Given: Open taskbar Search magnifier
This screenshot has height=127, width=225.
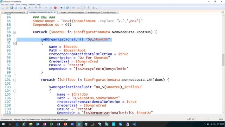Looking at the screenshot, I should [x=10, y=124].
